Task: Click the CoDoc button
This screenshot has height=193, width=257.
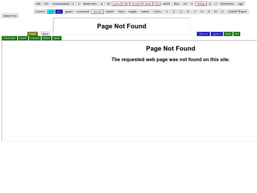Action: tap(157, 11)
